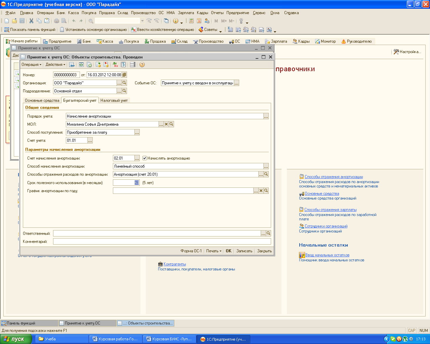Click the magnifier next to Организация field
The image size is (430, 344).
(x=124, y=83)
